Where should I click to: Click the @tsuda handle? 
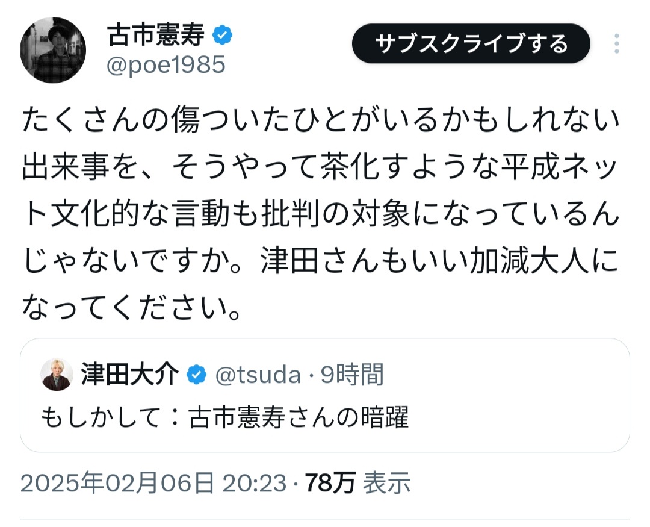tap(258, 375)
